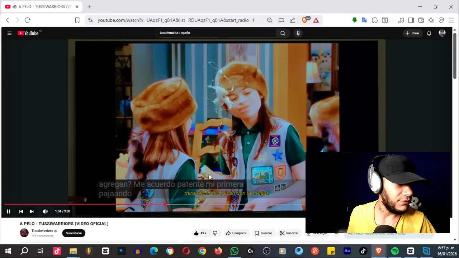Click the Crear create button

[412, 33]
